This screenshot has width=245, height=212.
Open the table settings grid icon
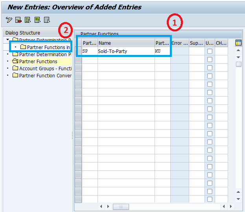tap(238, 43)
